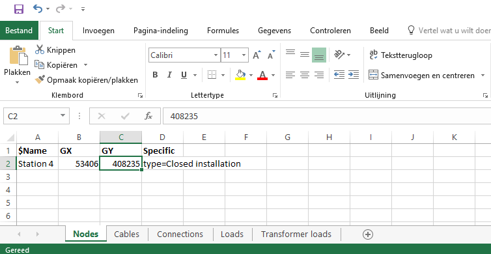Open Klembord group dialog launcher
This screenshot has height=254, width=491.
coord(140,96)
